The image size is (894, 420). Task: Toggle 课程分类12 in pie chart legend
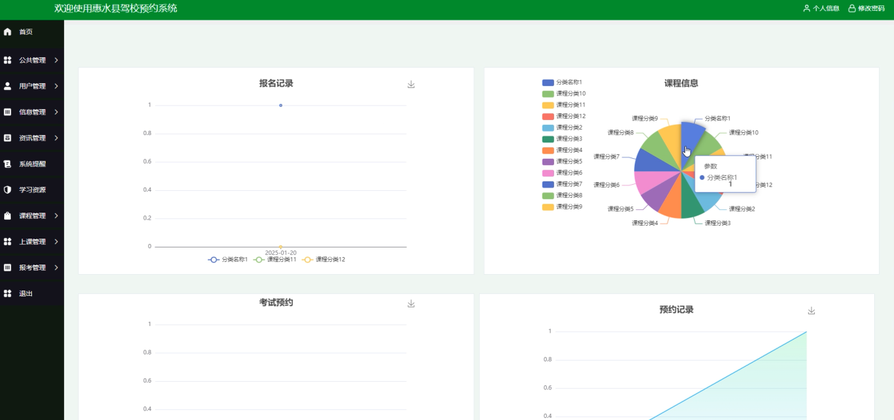(564, 116)
